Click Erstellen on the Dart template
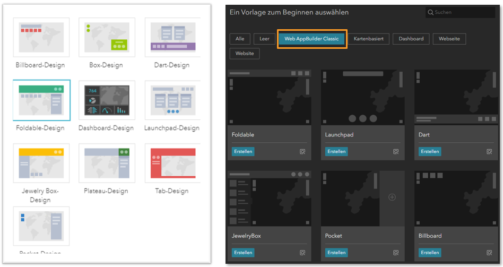Viewport: 503px width, 267px height. tap(430, 151)
